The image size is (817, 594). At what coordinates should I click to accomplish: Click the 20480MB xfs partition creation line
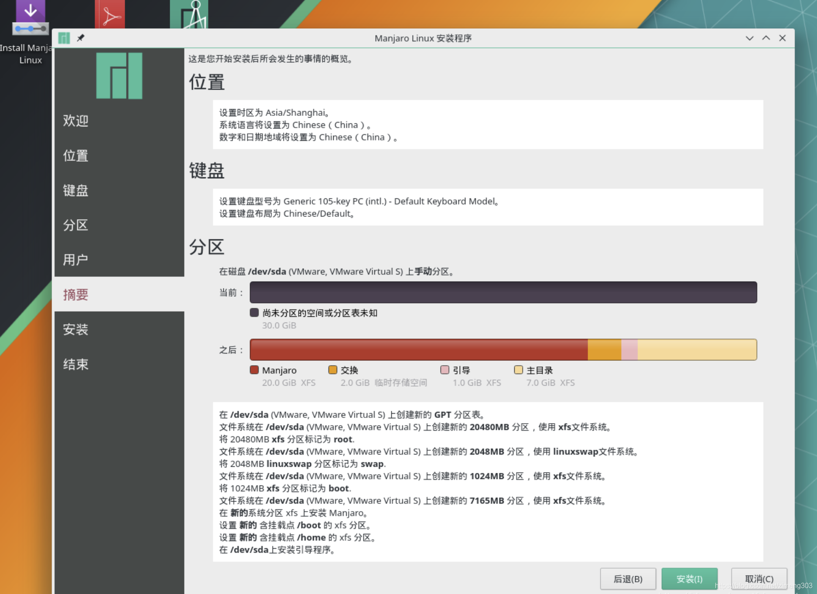(415, 427)
